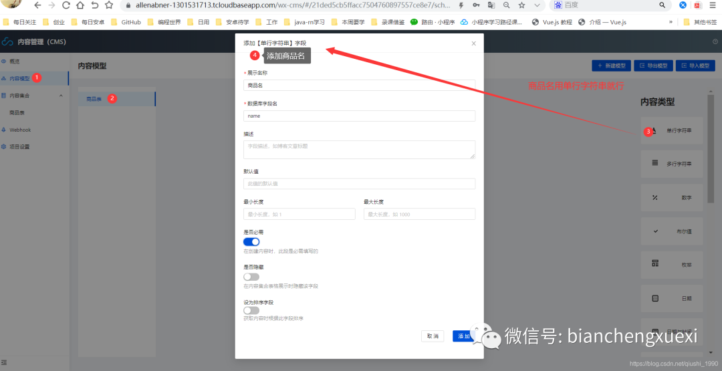Click the 导入模型 button
Screen dimensions: 722x371
(x=695, y=66)
